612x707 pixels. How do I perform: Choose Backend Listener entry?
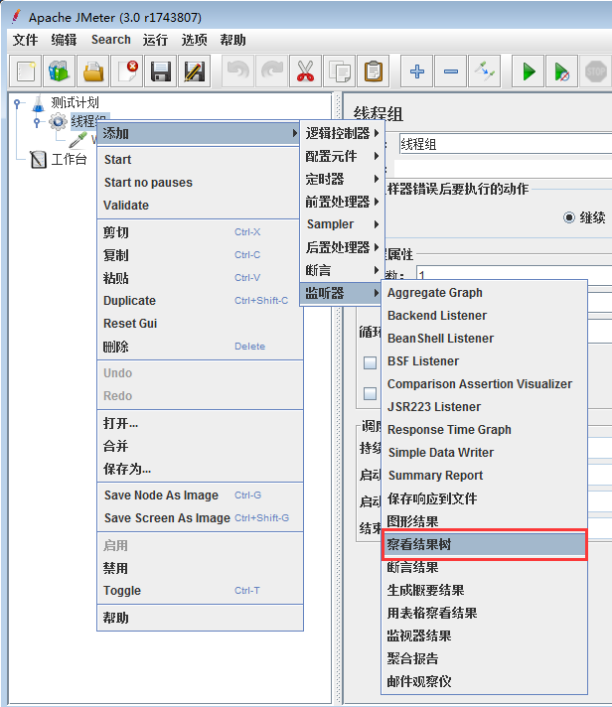click(485, 316)
